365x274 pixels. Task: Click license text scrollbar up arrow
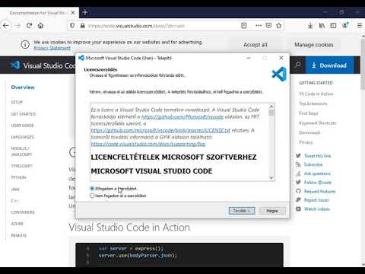tap(271, 107)
